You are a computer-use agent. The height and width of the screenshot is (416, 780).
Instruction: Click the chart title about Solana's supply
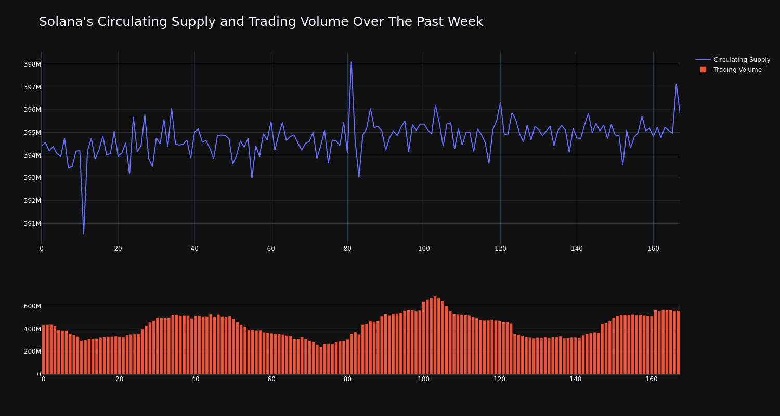pyautogui.click(x=261, y=22)
